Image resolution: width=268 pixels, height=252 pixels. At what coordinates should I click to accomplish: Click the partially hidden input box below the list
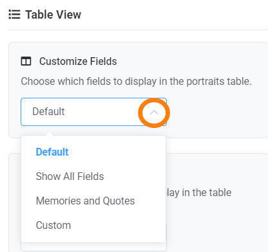[93, 247]
